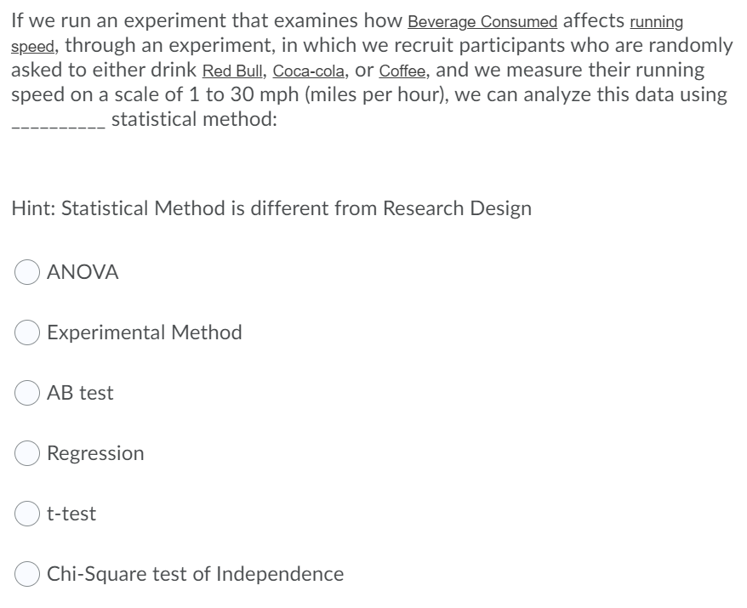Select the t-test option
The width and height of the screenshot is (747, 608).
(26, 514)
